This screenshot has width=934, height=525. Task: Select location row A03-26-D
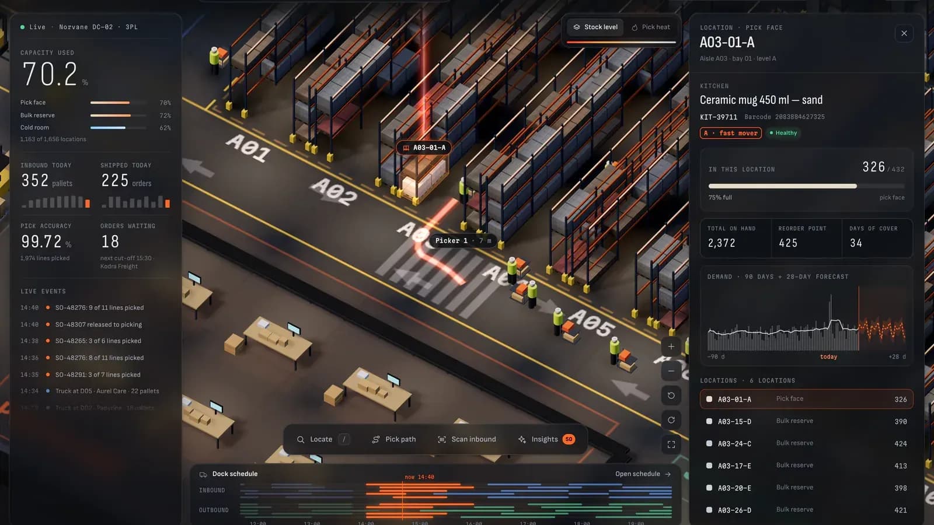pos(806,510)
